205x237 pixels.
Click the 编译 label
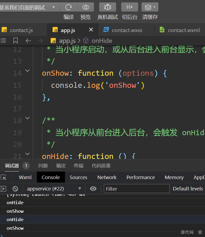tap(69, 17)
